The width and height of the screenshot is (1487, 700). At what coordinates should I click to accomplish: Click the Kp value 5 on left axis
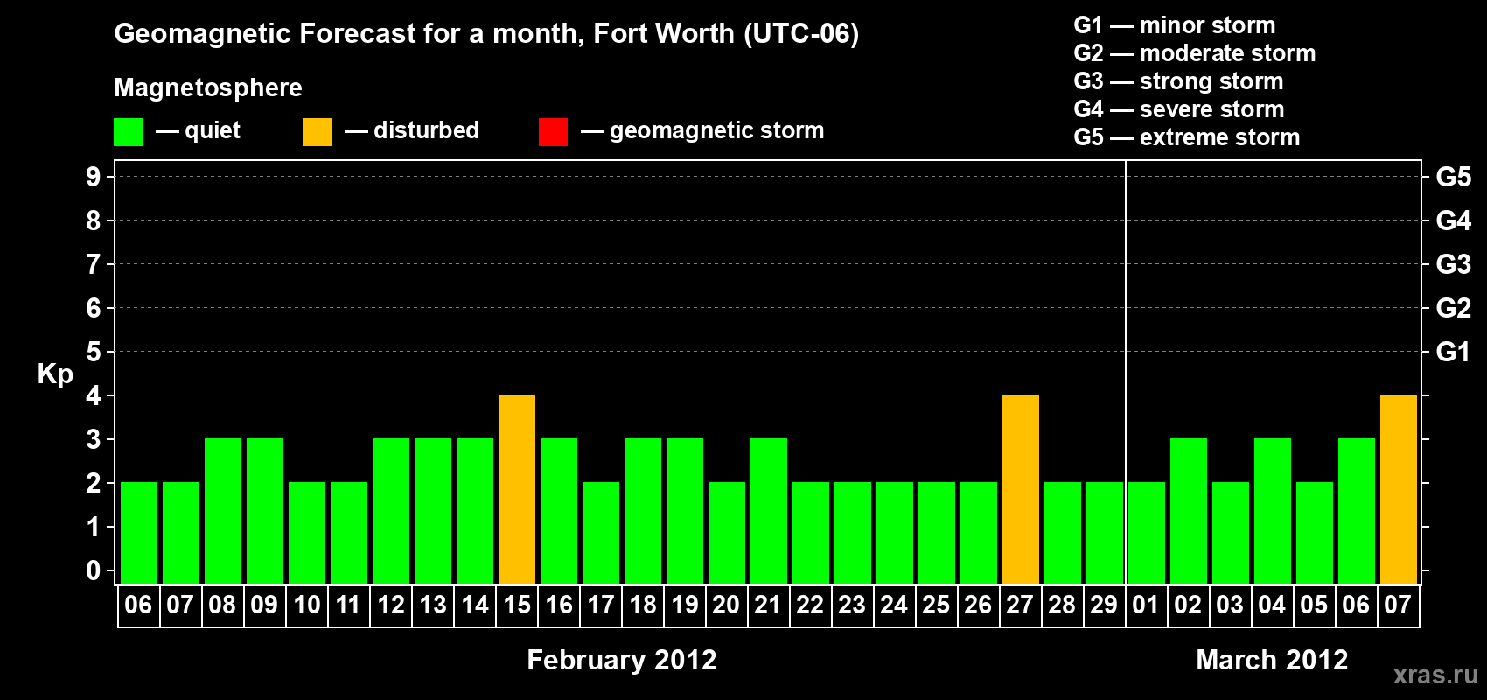coord(94,352)
